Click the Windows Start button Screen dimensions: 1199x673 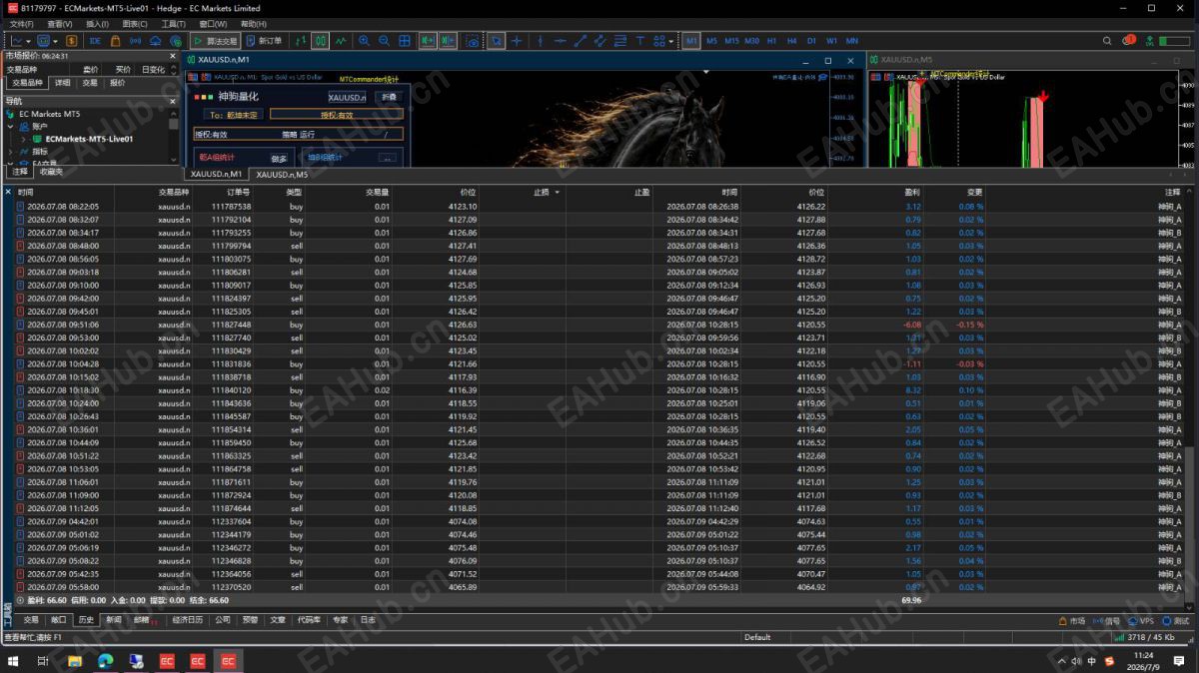click(14, 661)
